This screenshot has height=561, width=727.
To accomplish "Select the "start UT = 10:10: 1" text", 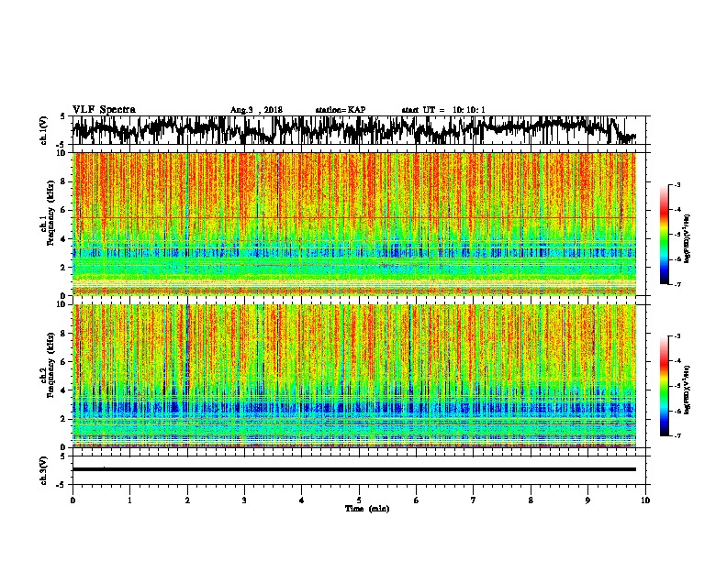I will 443,110.
